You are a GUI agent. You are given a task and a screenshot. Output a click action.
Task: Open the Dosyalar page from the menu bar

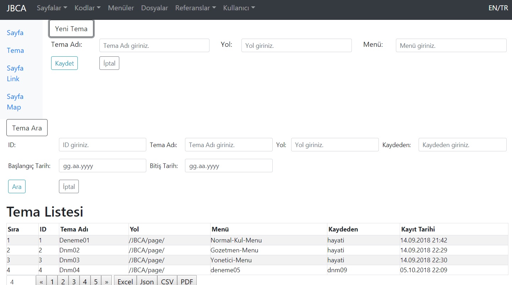[154, 8]
